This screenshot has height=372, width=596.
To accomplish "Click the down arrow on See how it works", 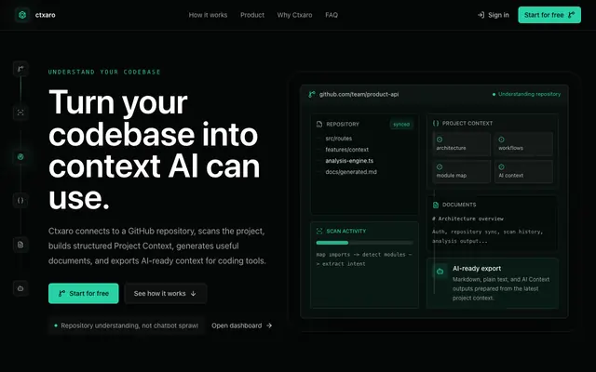I will (193, 294).
